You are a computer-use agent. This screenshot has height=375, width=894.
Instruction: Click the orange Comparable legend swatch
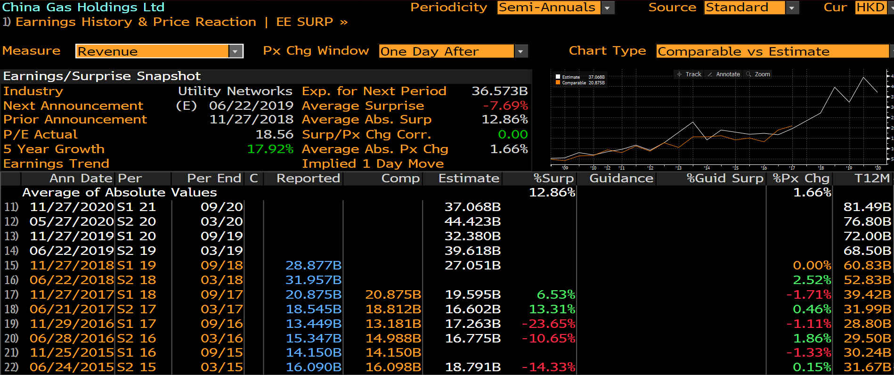coord(558,83)
